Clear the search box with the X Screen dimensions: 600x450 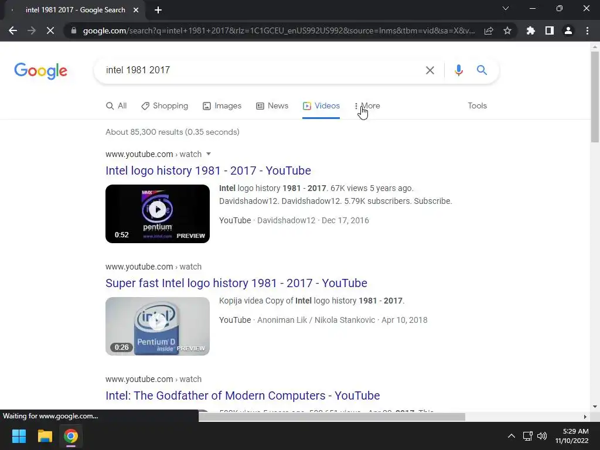click(429, 70)
